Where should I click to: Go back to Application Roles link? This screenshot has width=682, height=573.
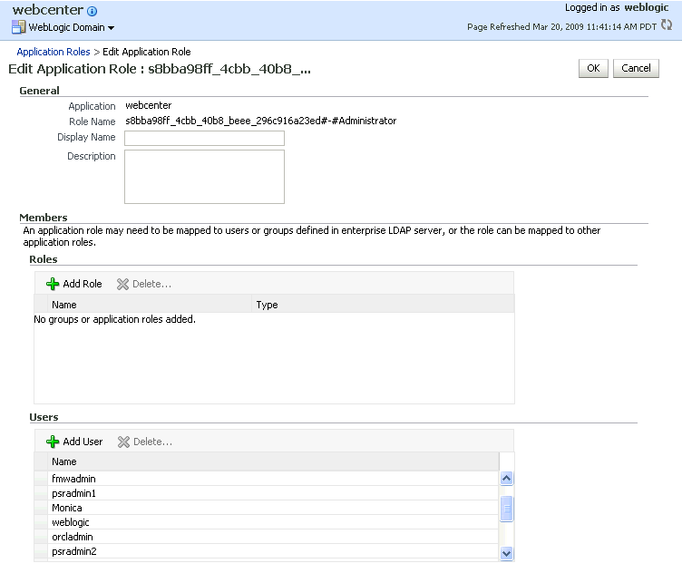click(x=54, y=52)
